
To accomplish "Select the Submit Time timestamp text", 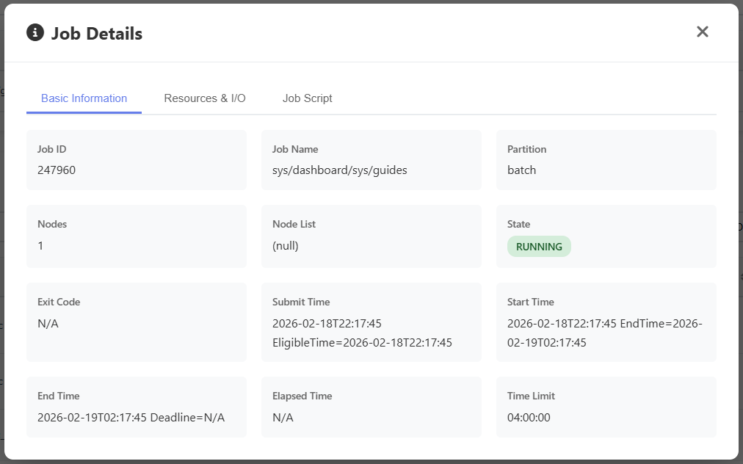I will [361, 333].
